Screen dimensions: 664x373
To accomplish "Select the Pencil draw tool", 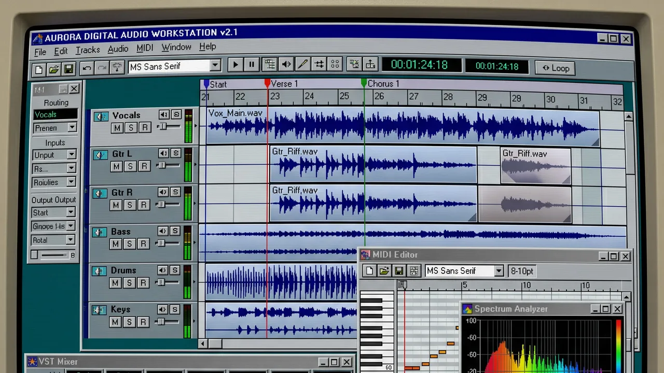I will [302, 64].
